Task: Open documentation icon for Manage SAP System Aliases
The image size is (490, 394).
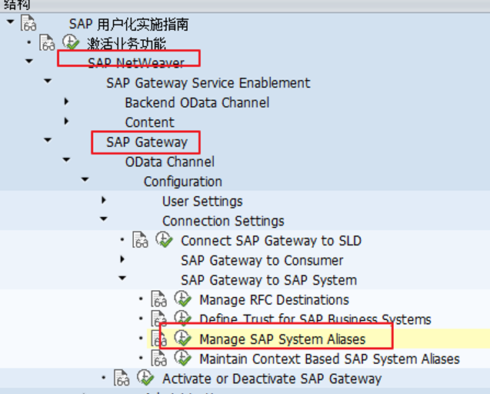Action: pyautogui.click(x=158, y=339)
